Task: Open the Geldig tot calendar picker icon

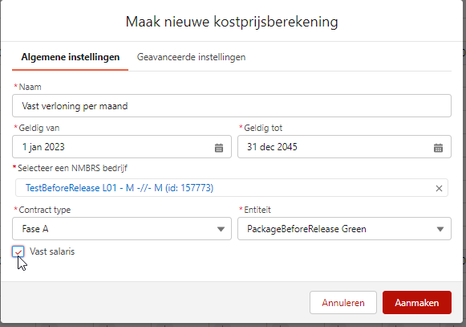Action: point(439,148)
